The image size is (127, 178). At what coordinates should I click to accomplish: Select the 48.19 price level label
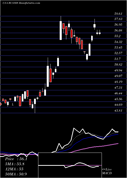tap(118, 82)
